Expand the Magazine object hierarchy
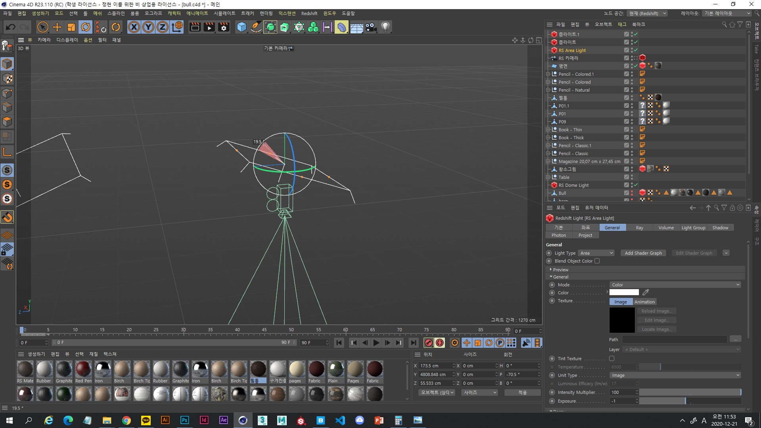This screenshot has height=428, width=761. pyautogui.click(x=548, y=161)
